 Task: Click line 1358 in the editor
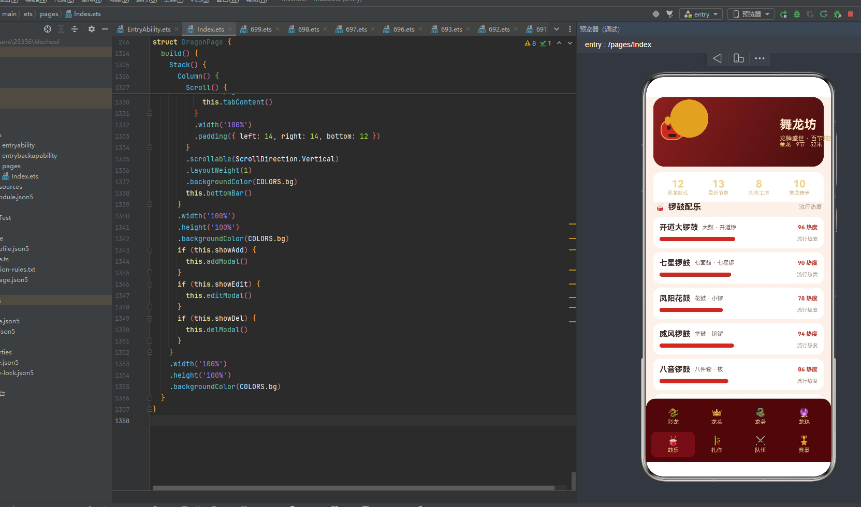pyautogui.click(x=362, y=421)
